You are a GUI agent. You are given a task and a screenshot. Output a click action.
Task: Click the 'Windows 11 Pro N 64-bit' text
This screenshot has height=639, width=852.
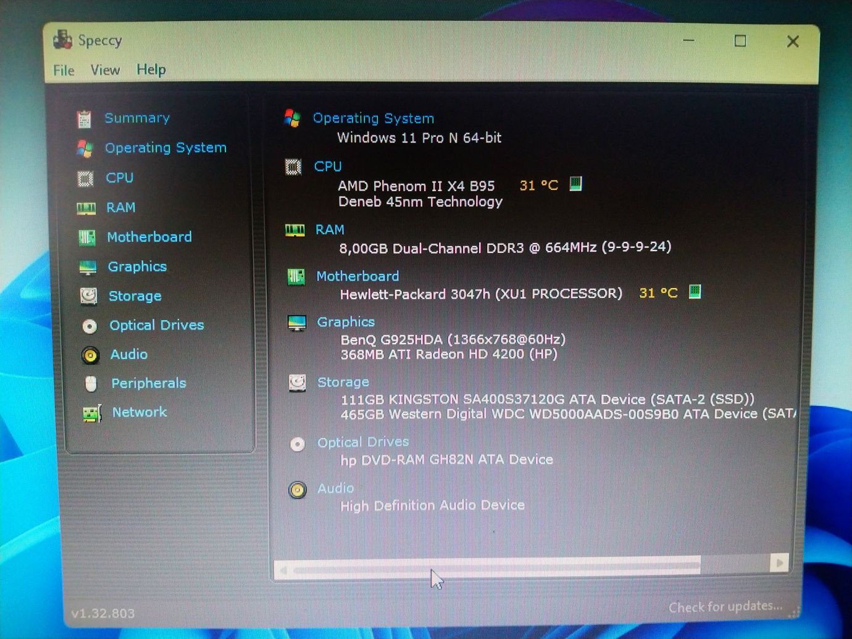[x=419, y=138]
